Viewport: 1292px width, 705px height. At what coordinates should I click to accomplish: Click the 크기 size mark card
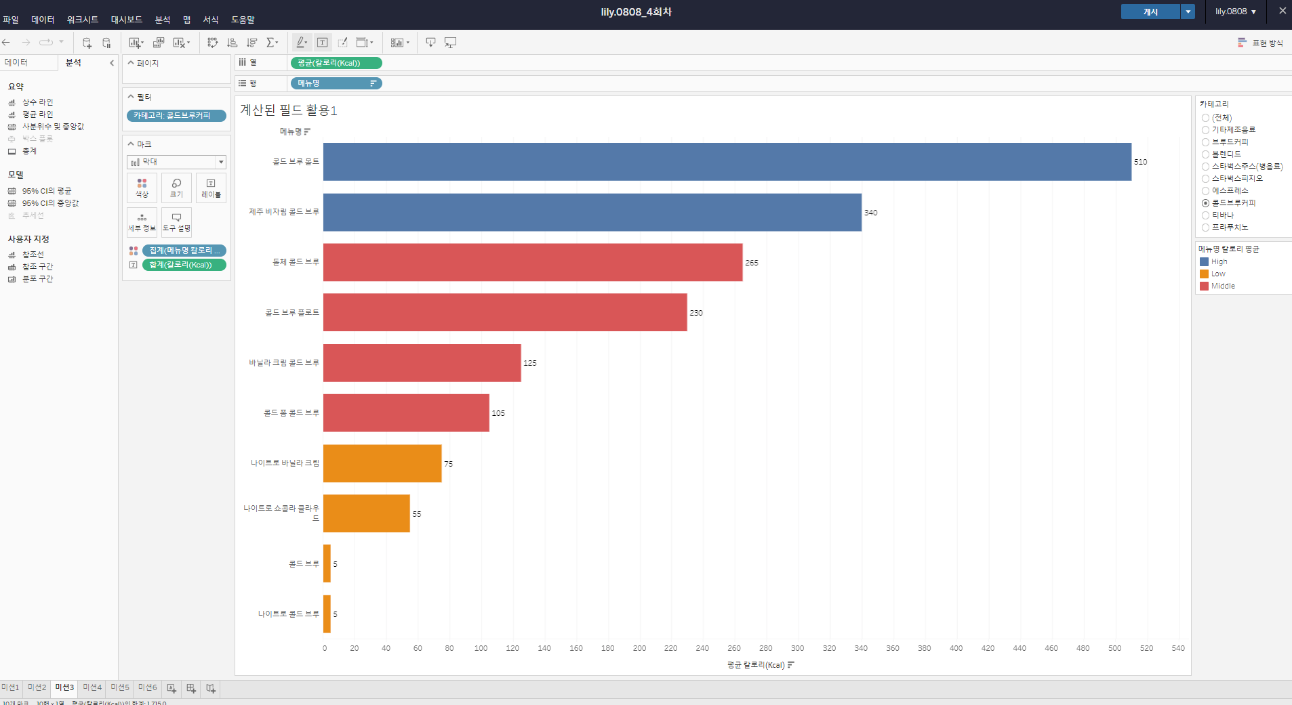(x=176, y=188)
